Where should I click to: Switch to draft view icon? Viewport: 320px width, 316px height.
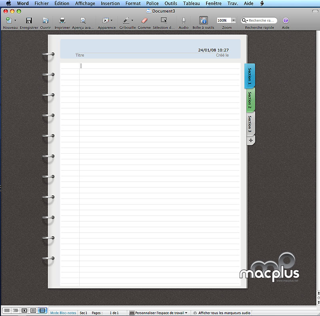(7, 310)
